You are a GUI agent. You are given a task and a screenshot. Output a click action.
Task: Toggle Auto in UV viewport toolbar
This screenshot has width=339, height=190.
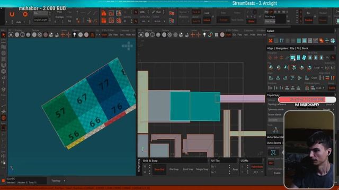tap(228, 35)
